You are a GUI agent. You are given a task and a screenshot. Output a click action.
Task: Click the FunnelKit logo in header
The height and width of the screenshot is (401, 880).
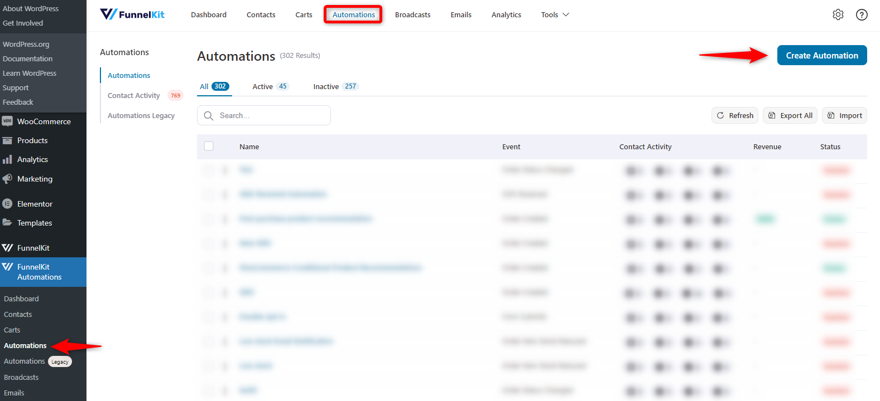pos(132,14)
